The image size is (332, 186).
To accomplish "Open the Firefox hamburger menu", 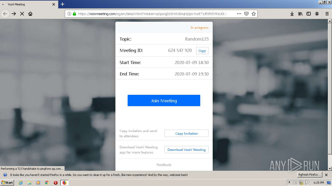I will click(327, 14).
